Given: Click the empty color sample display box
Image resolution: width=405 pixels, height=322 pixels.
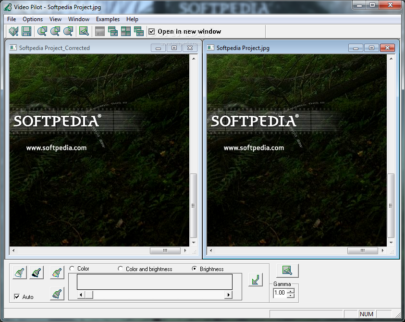Looking at the screenshot, I should click(155, 282).
